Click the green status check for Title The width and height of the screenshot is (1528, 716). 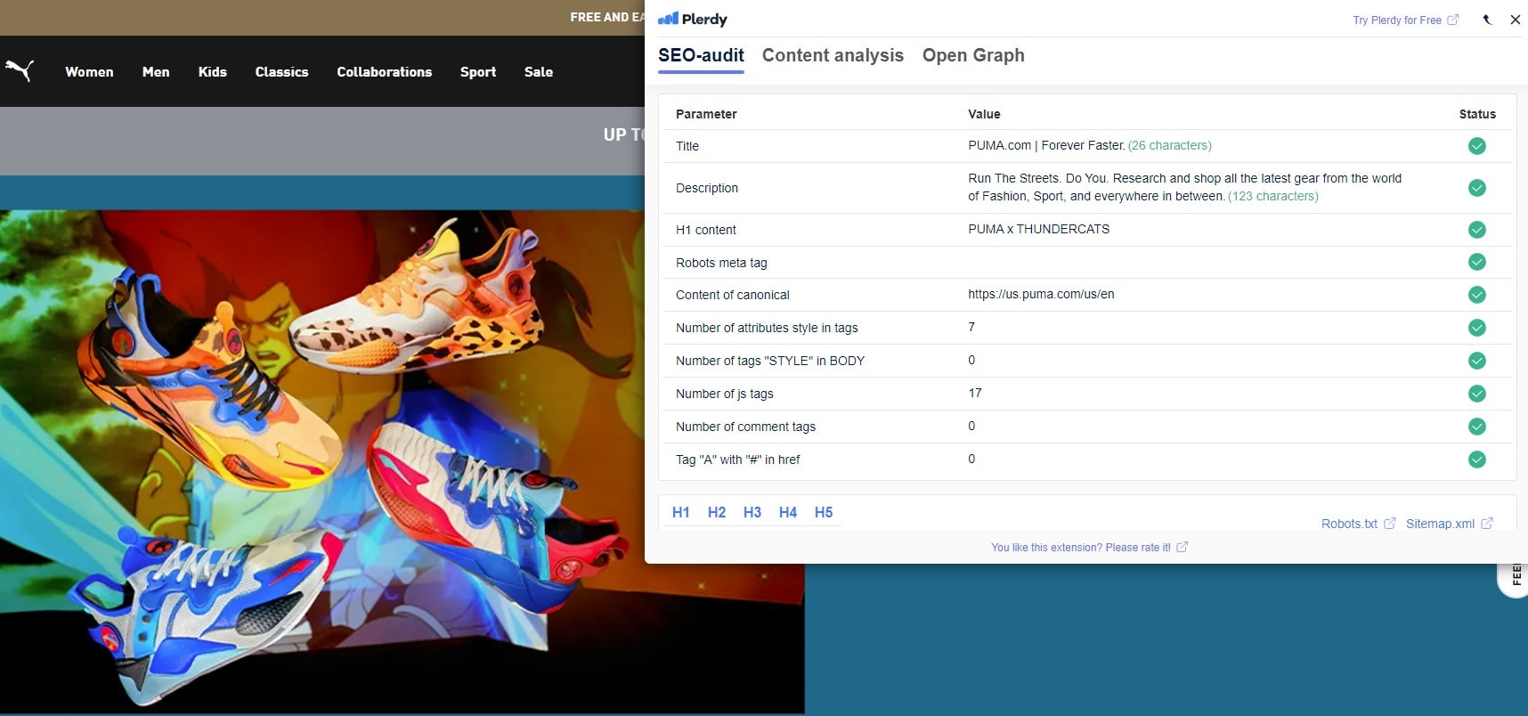(1477, 146)
